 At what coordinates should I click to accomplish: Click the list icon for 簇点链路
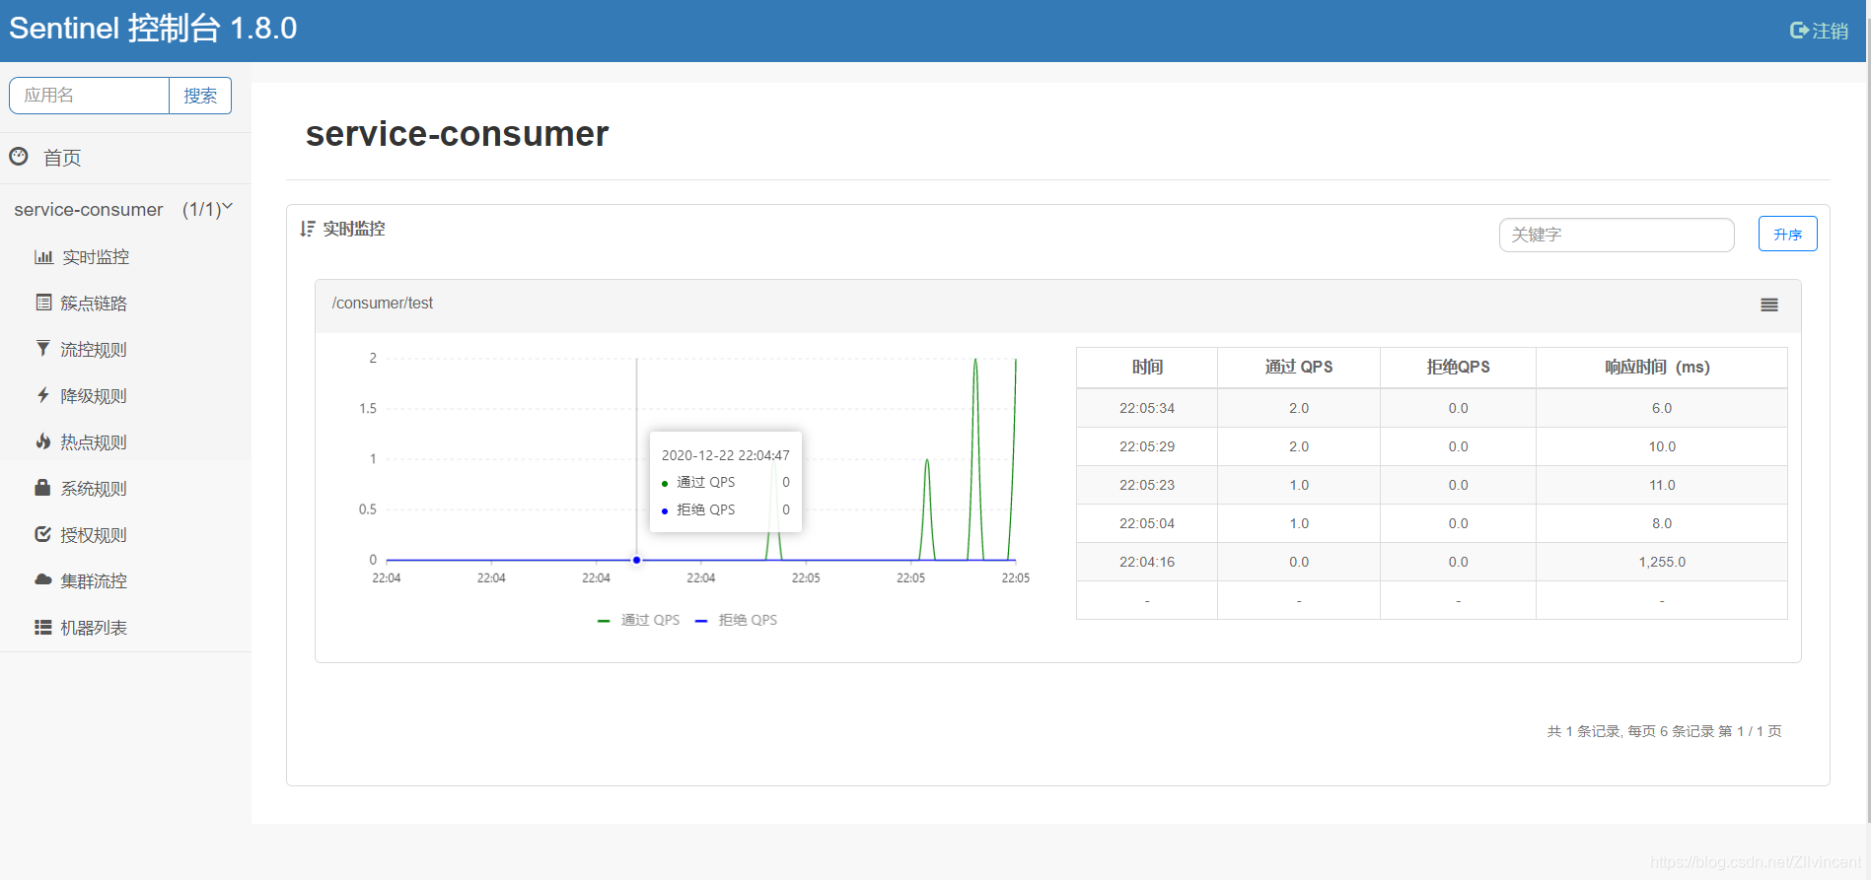(x=43, y=303)
